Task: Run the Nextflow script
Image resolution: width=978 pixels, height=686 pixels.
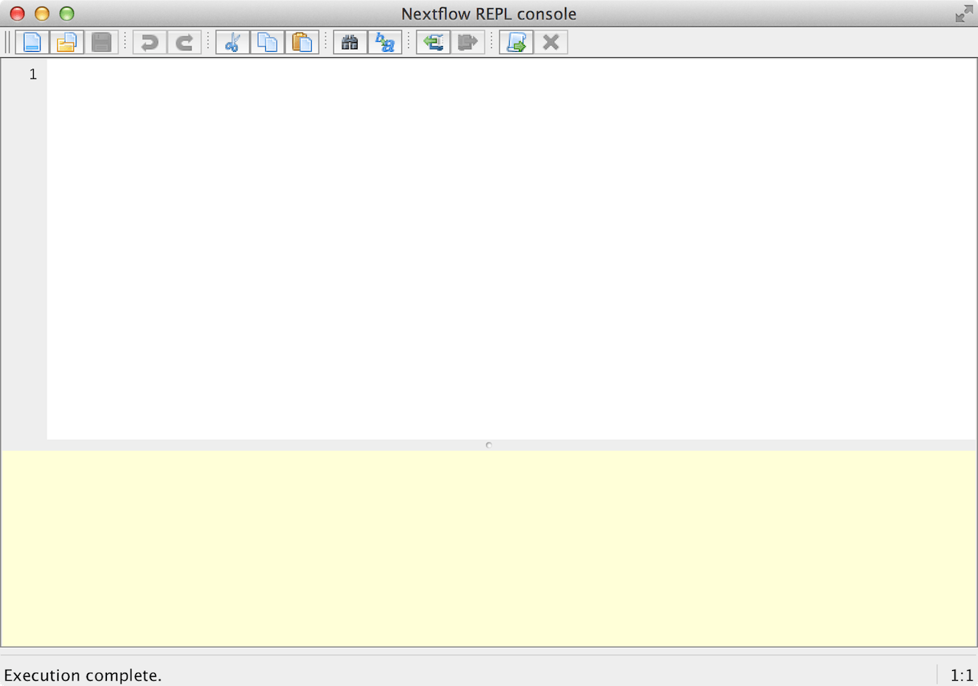Action: pyautogui.click(x=433, y=42)
